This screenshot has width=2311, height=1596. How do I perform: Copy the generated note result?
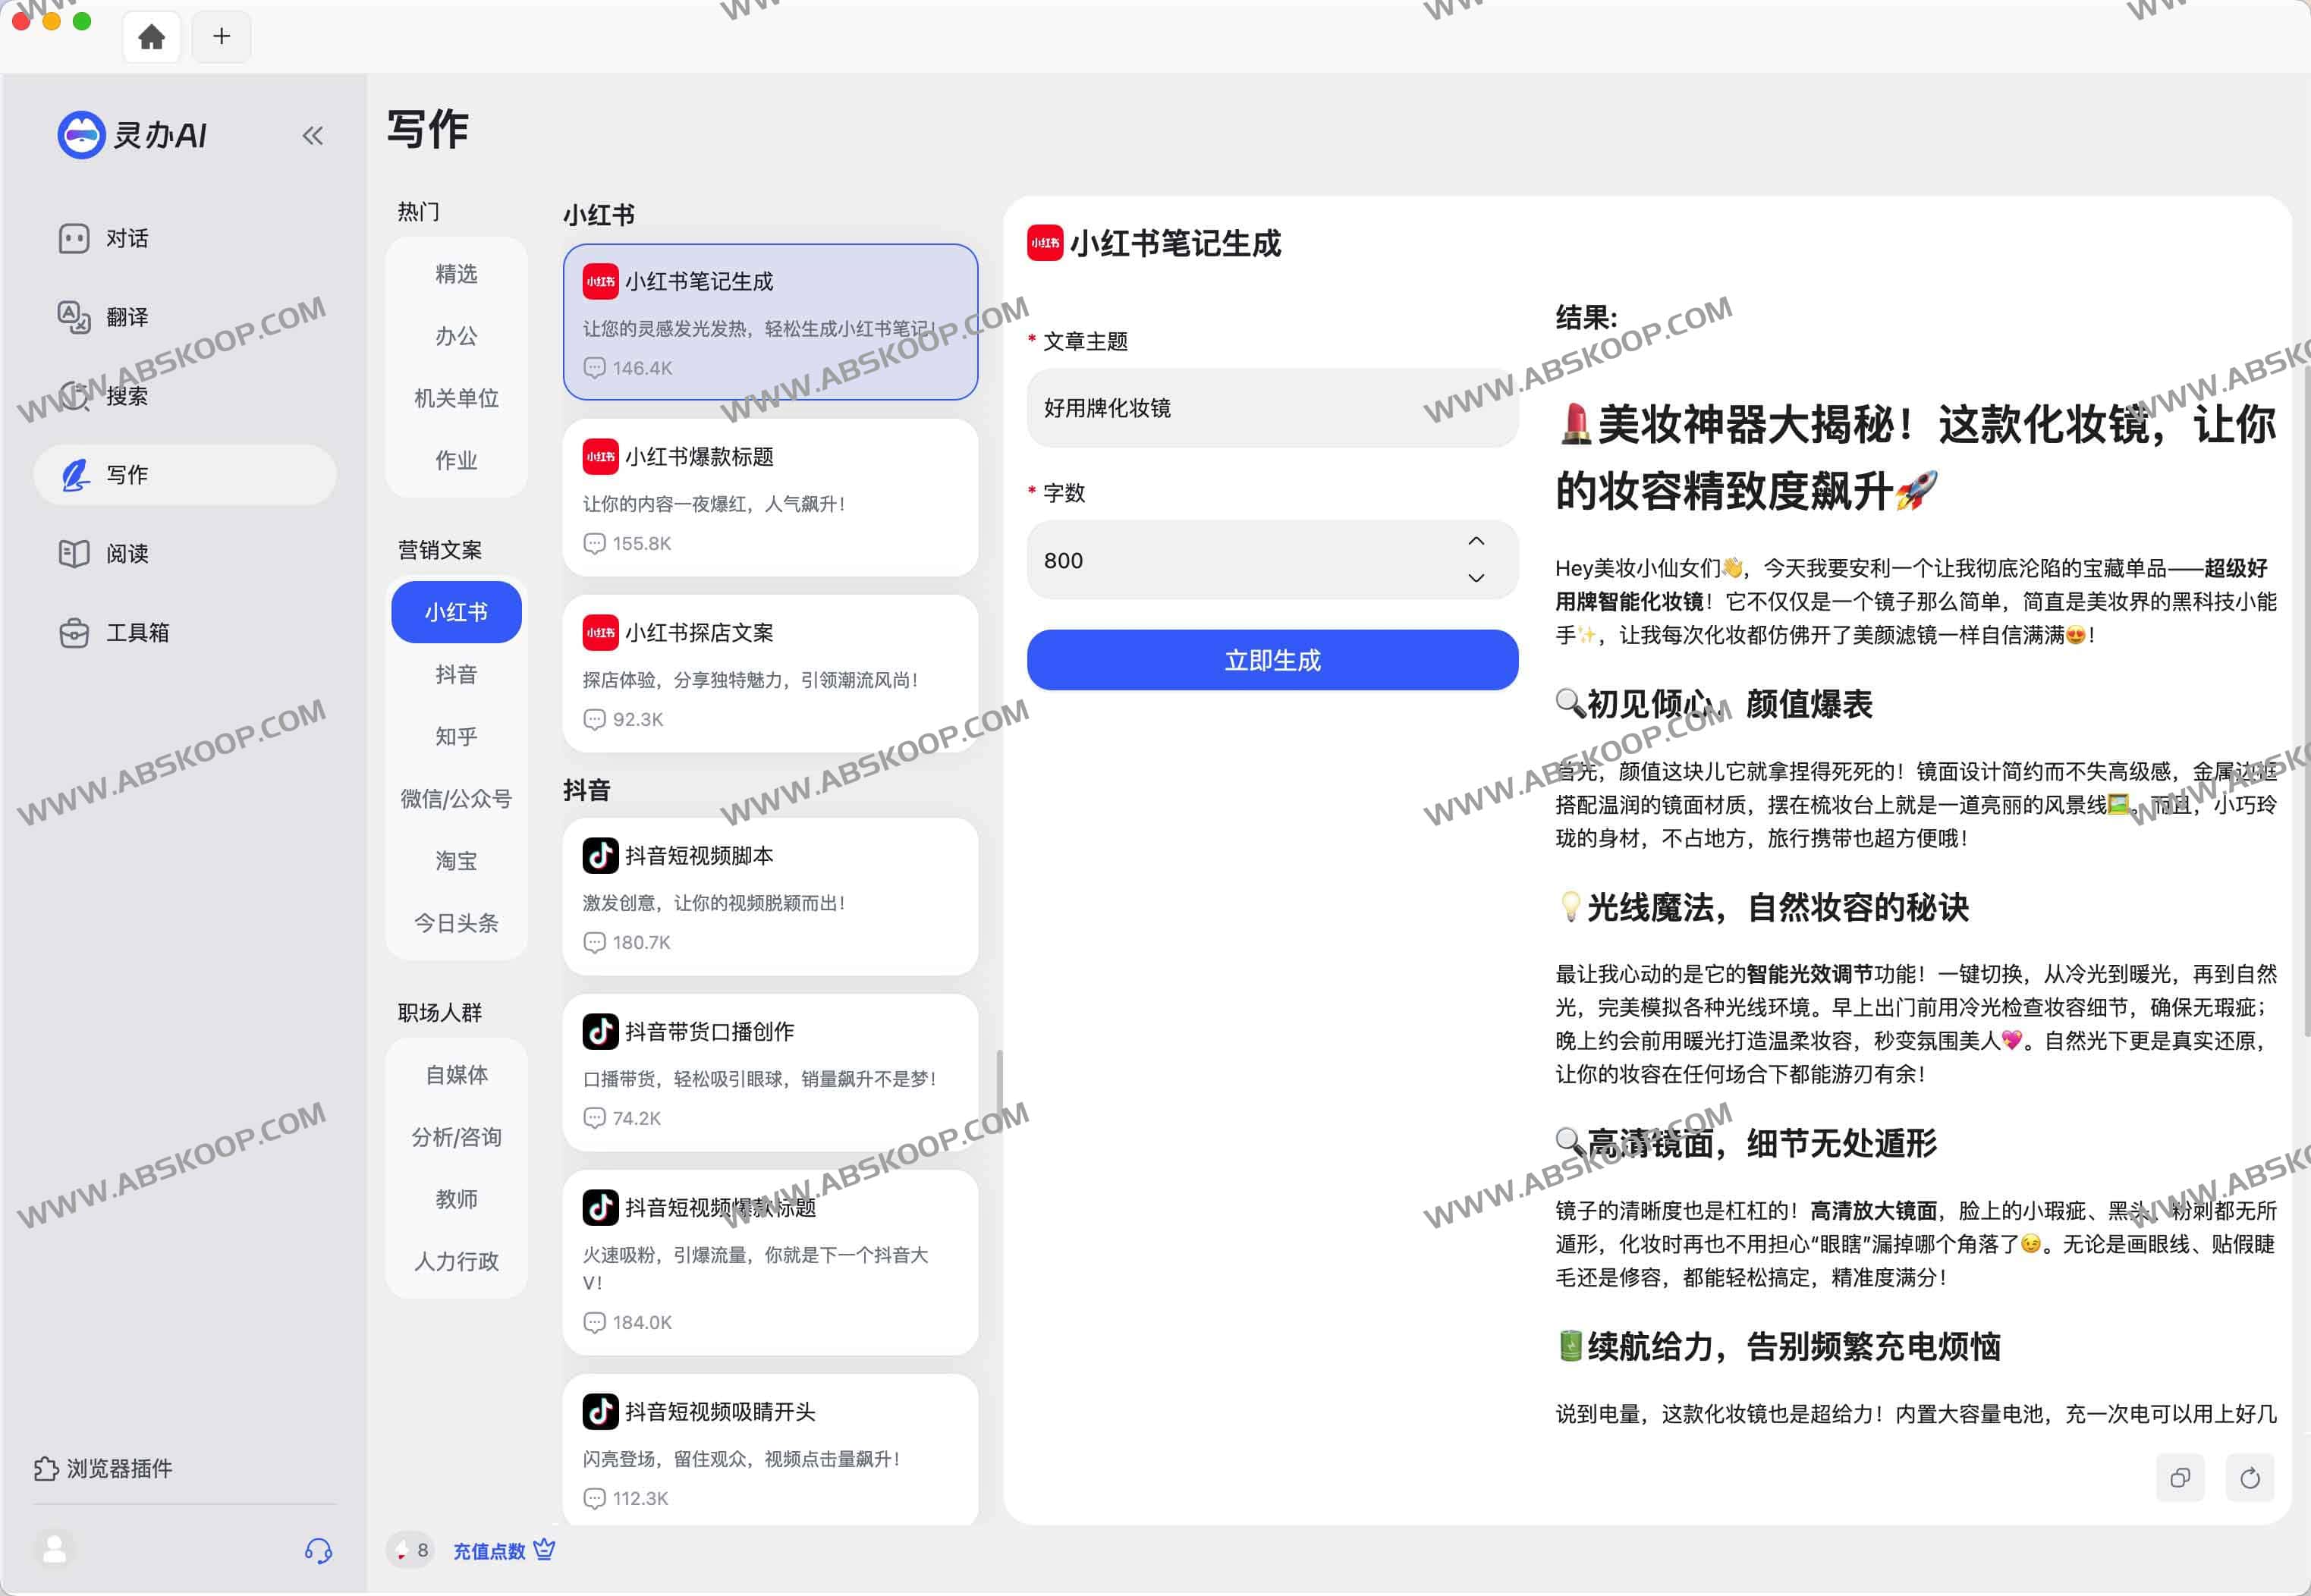pos(2180,1478)
